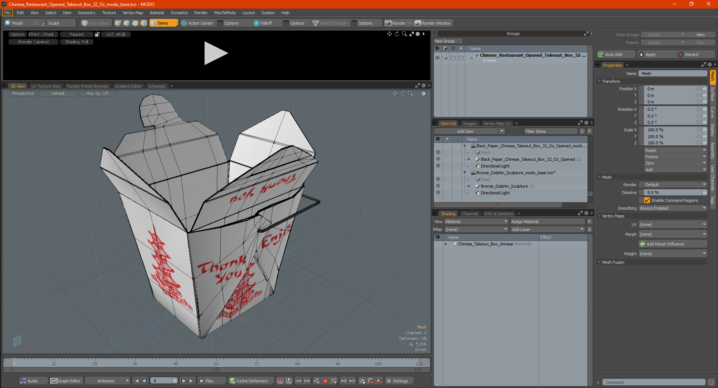Toggle visibility of Chinese_Restaurant group

[x=437, y=58]
